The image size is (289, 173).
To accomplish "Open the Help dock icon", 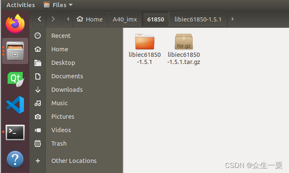I will (15, 159).
